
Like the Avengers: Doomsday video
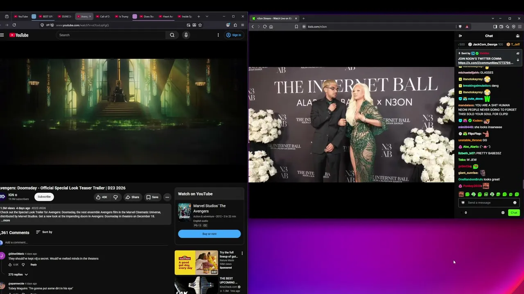pos(101,197)
